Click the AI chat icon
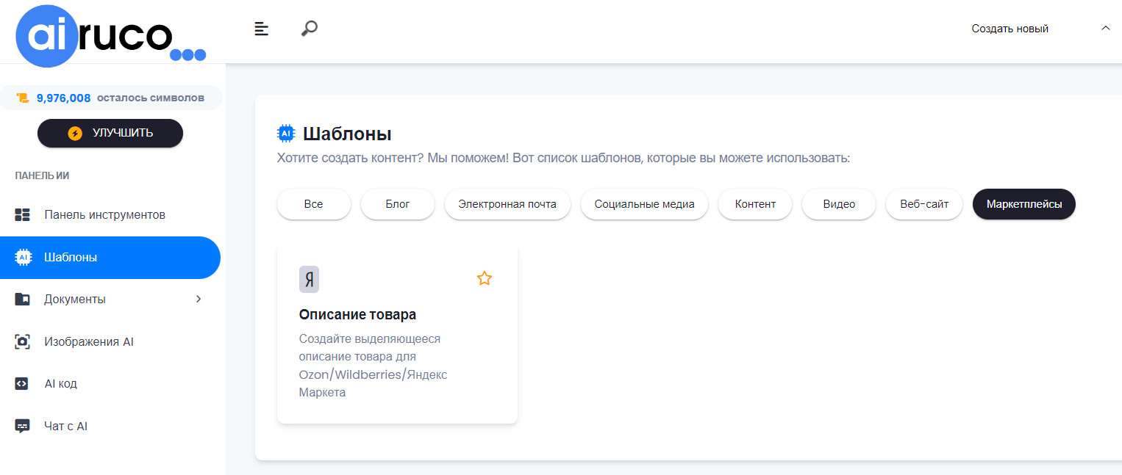This screenshot has width=1122, height=475. coord(23,427)
